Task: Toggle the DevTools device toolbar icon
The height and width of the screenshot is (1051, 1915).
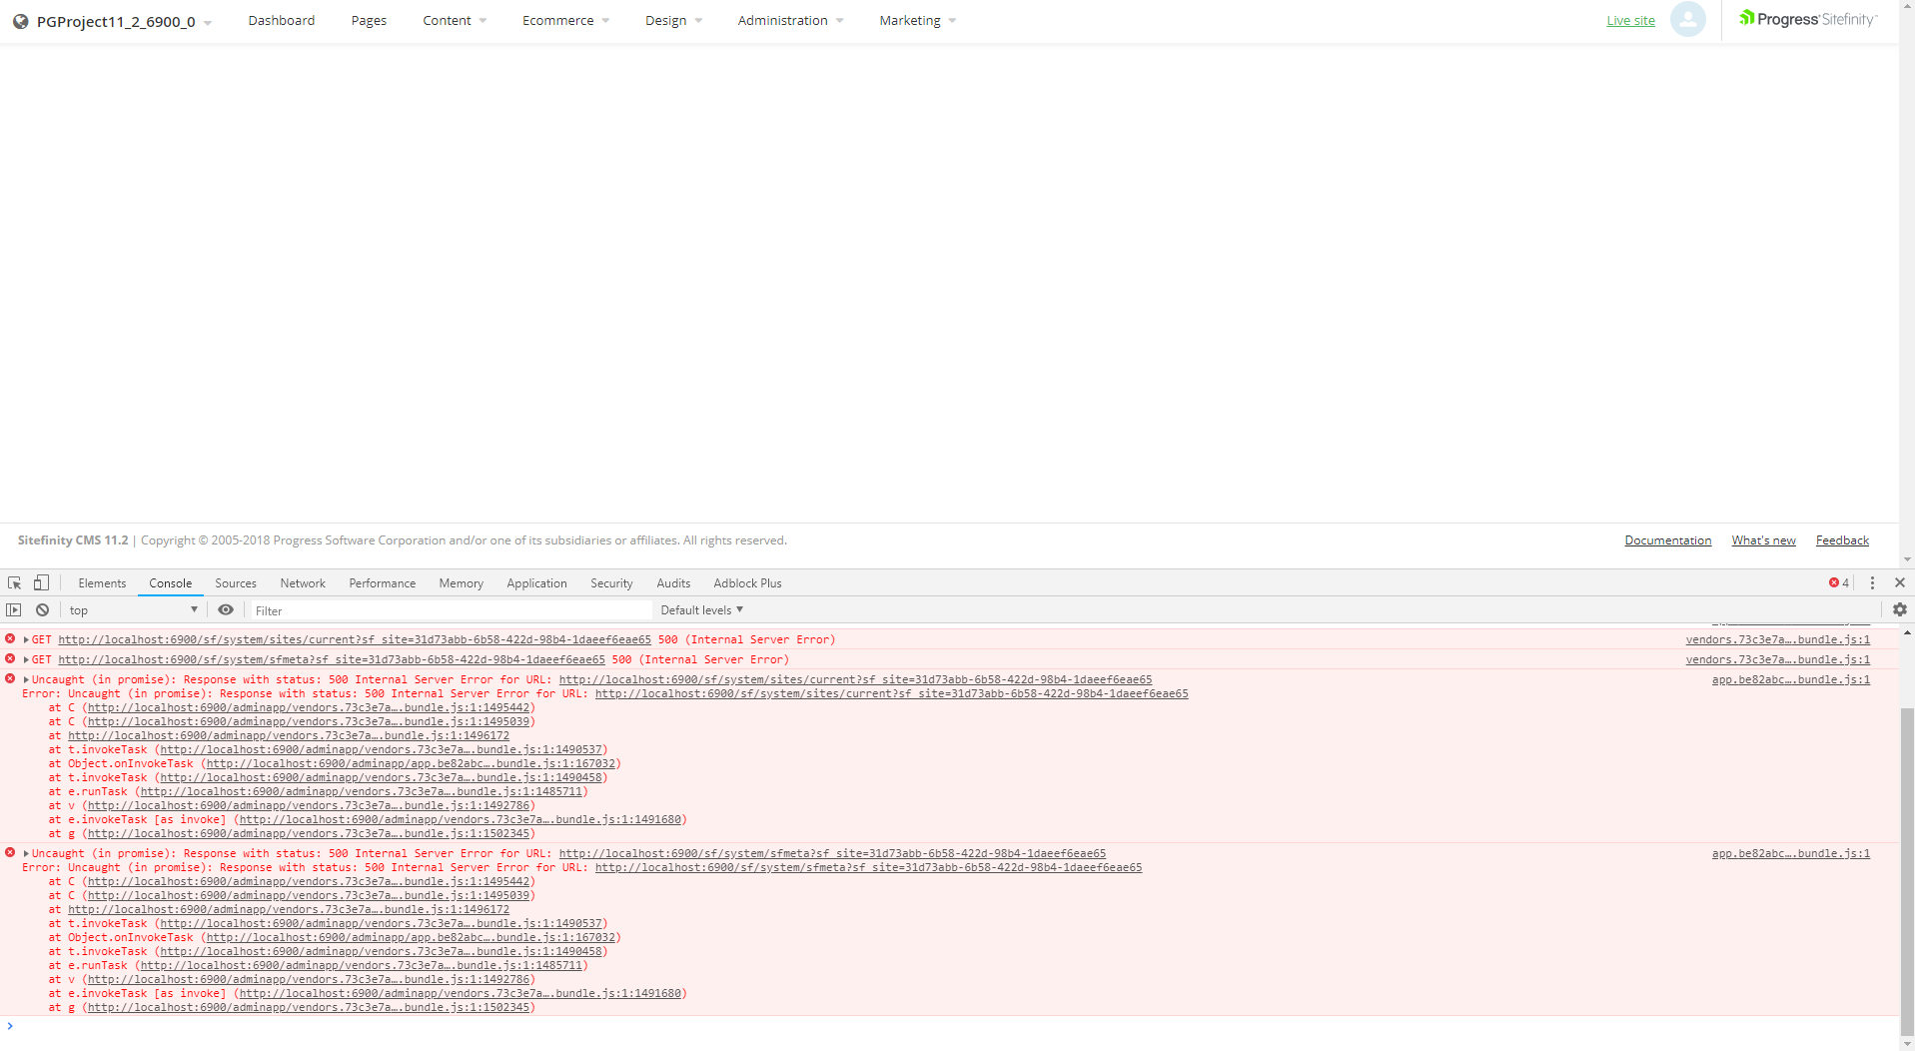Action: pos(41,582)
